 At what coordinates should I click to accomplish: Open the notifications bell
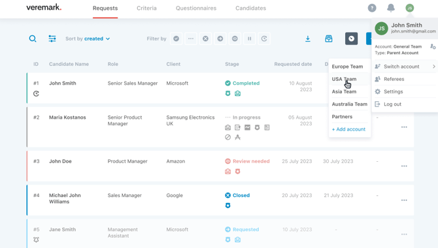coord(391,8)
